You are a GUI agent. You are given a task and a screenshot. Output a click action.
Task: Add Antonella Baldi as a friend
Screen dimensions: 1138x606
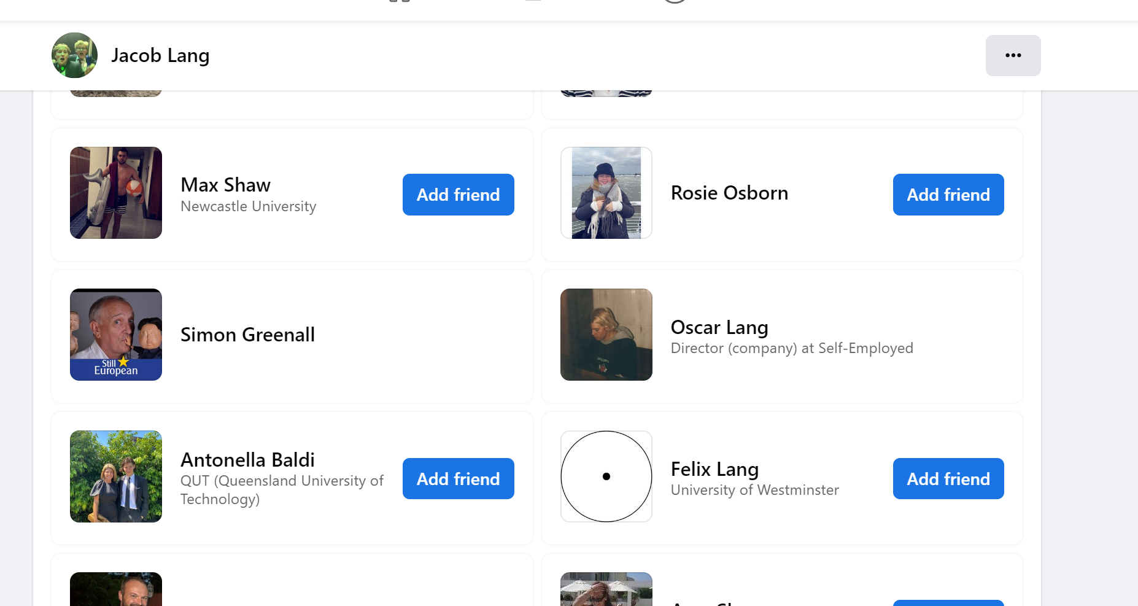[x=458, y=478]
